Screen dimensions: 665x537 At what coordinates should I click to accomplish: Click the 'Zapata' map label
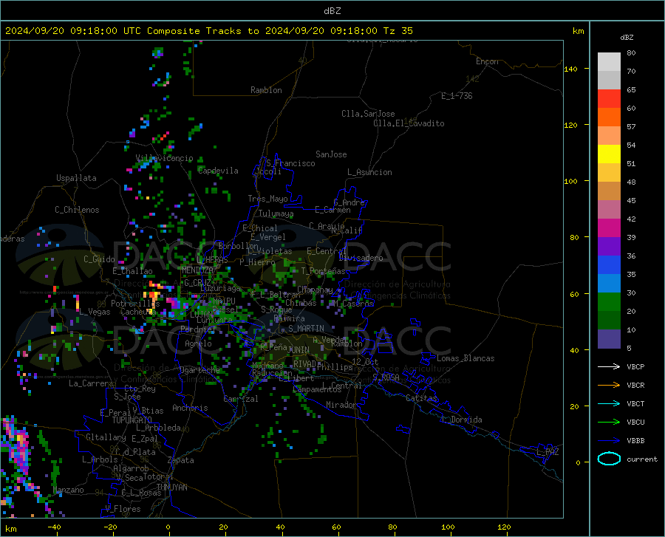coord(181,460)
